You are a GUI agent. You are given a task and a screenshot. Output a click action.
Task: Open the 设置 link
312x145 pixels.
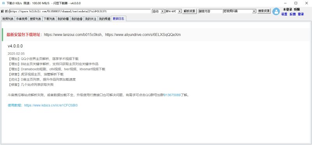[284, 14]
